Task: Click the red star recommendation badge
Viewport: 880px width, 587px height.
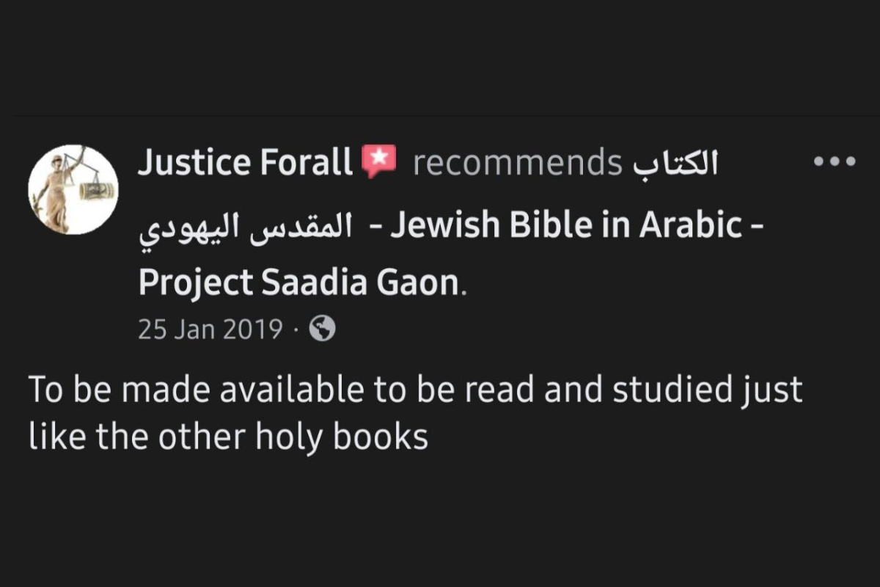Action: point(378,161)
